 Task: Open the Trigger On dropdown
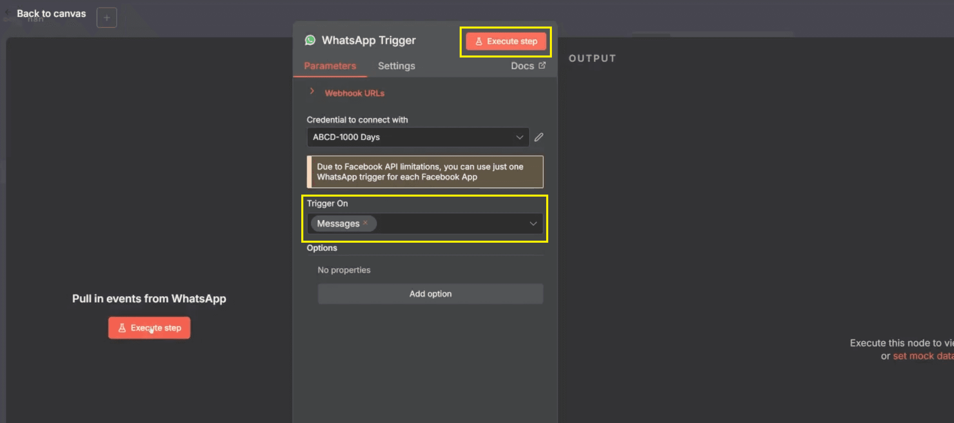(x=533, y=224)
